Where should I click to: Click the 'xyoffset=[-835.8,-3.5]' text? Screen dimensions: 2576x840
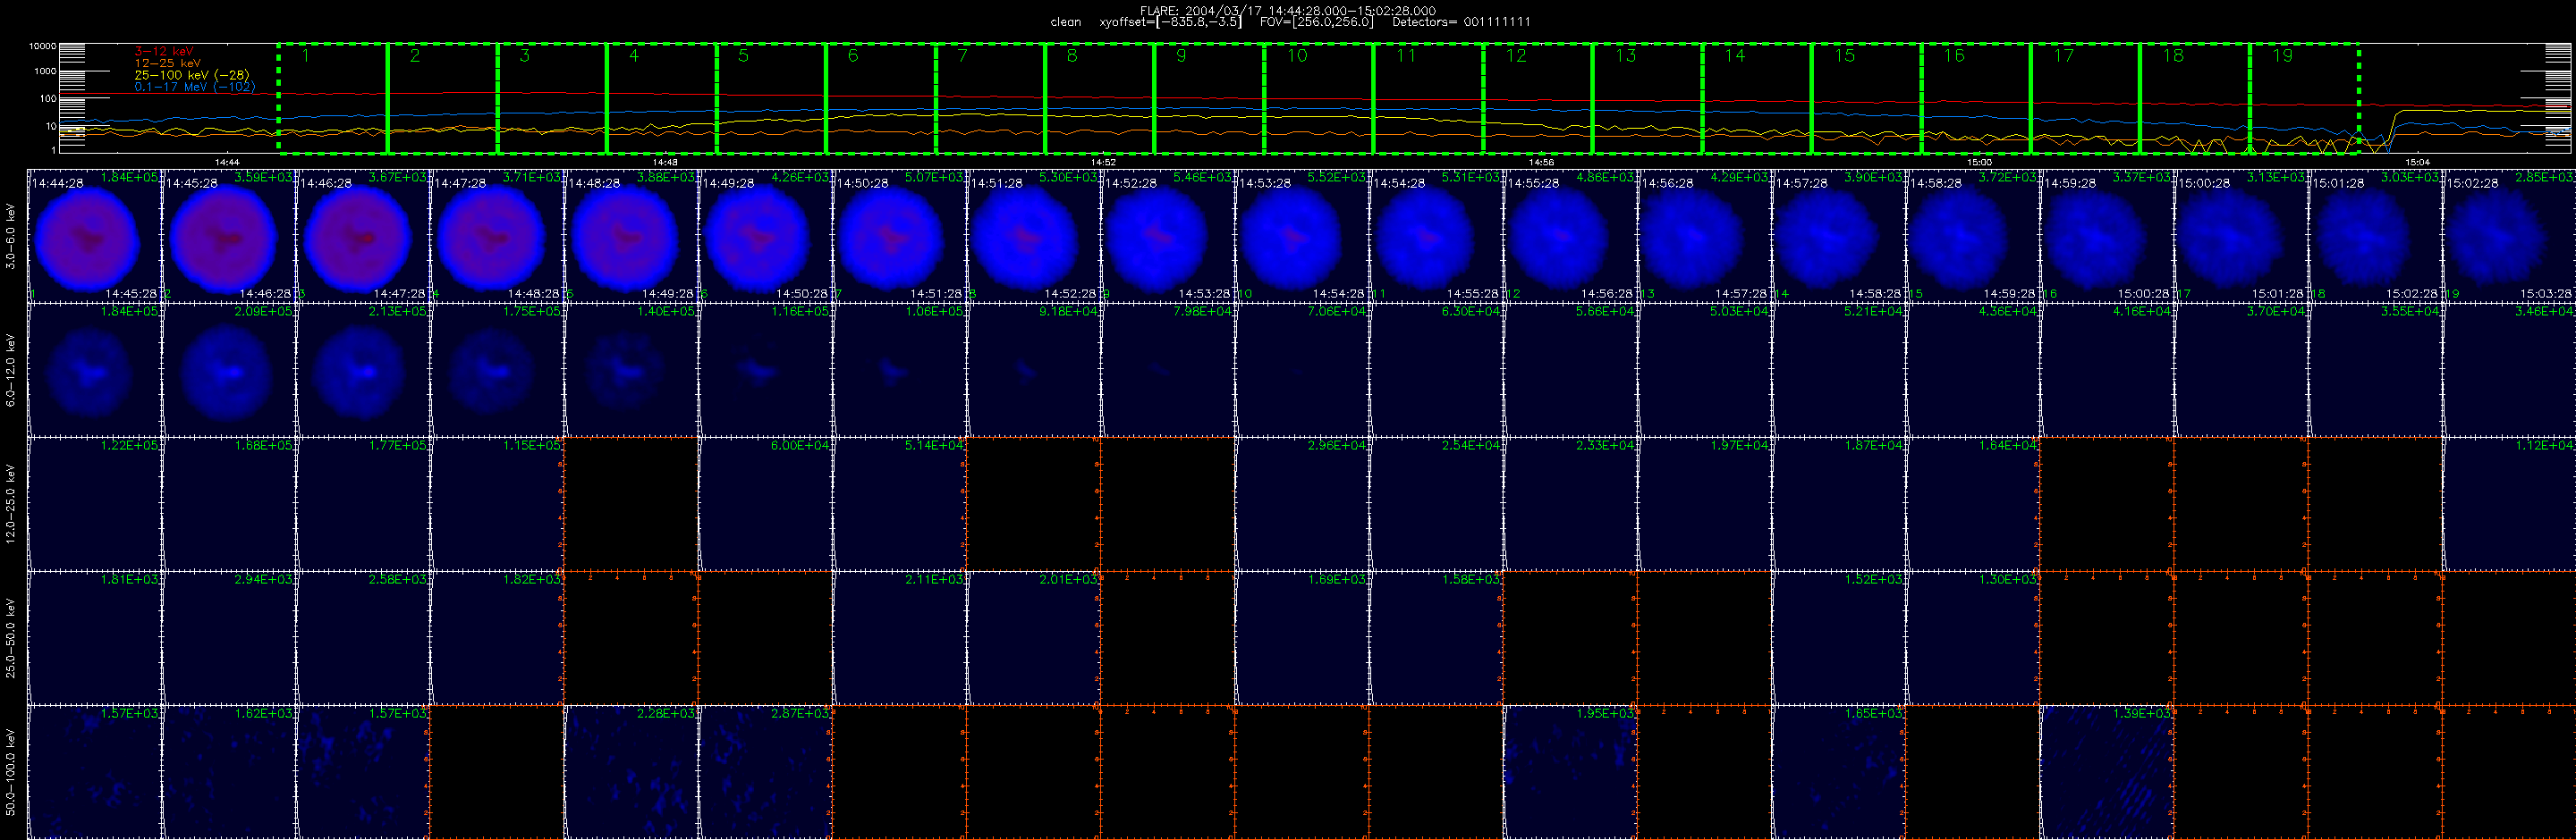pos(1170,22)
